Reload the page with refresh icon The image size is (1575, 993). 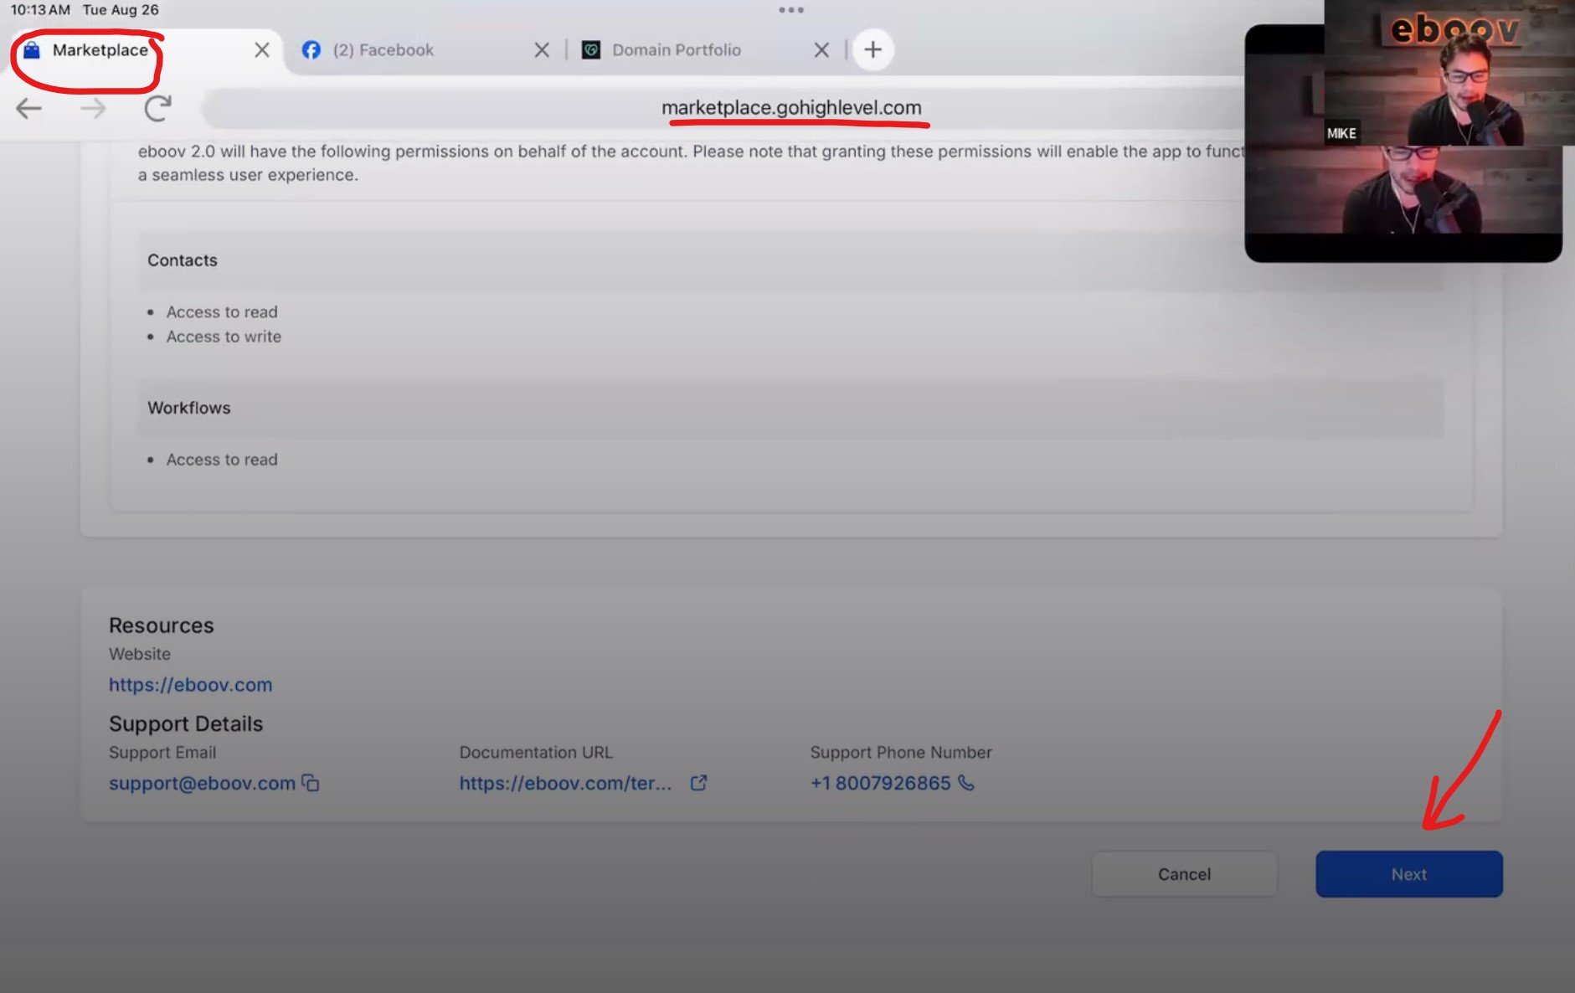pos(157,108)
